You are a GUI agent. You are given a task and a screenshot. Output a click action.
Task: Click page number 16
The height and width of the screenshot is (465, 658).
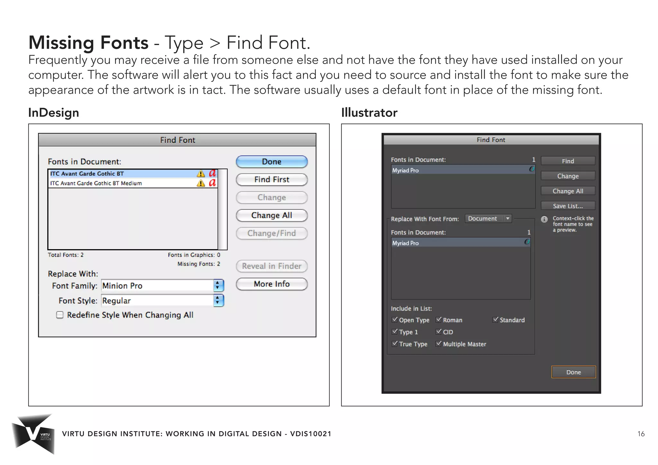pos(641,434)
